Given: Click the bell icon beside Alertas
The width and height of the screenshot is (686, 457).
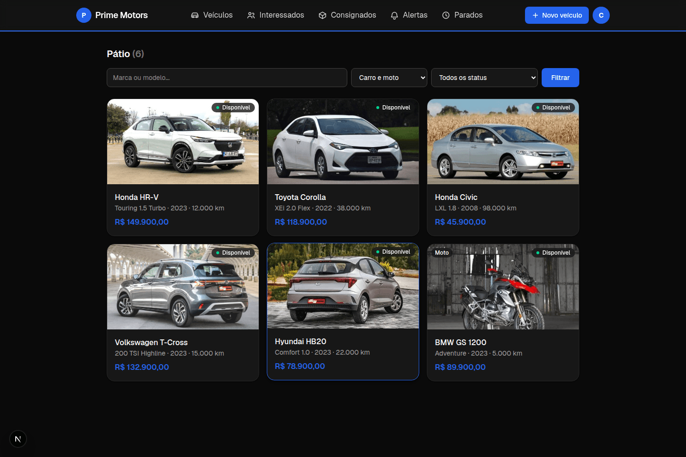Looking at the screenshot, I should (x=394, y=15).
